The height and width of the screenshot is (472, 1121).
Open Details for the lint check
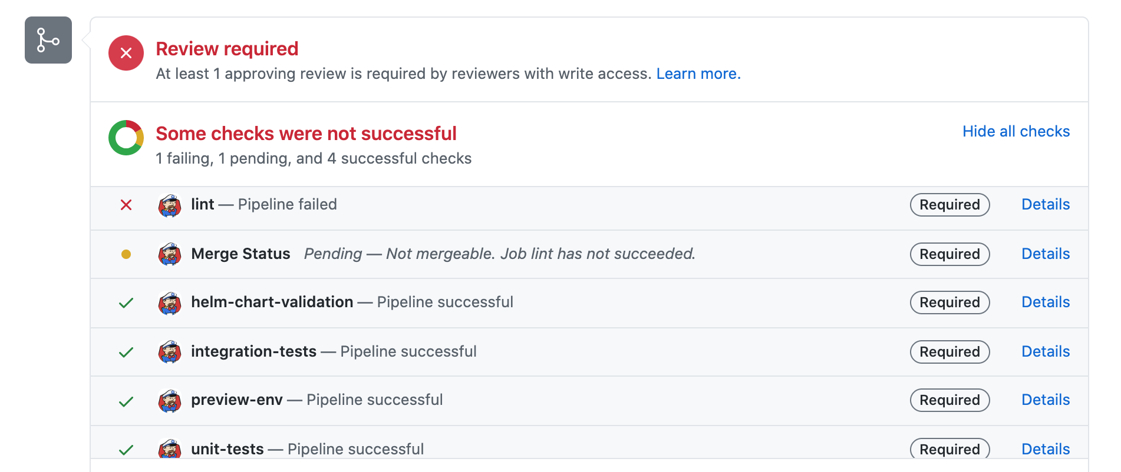click(1045, 204)
